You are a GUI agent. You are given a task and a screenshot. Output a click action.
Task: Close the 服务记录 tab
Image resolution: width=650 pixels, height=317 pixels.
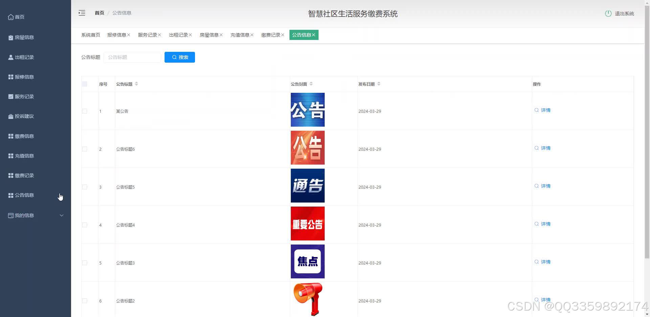(159, 35)
